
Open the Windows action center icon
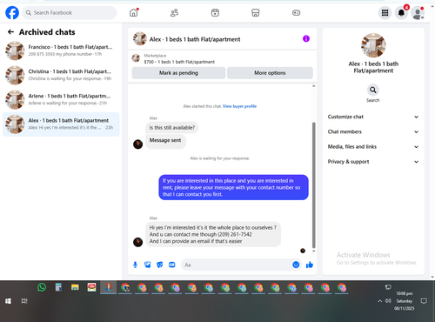(x=424, y=301)
